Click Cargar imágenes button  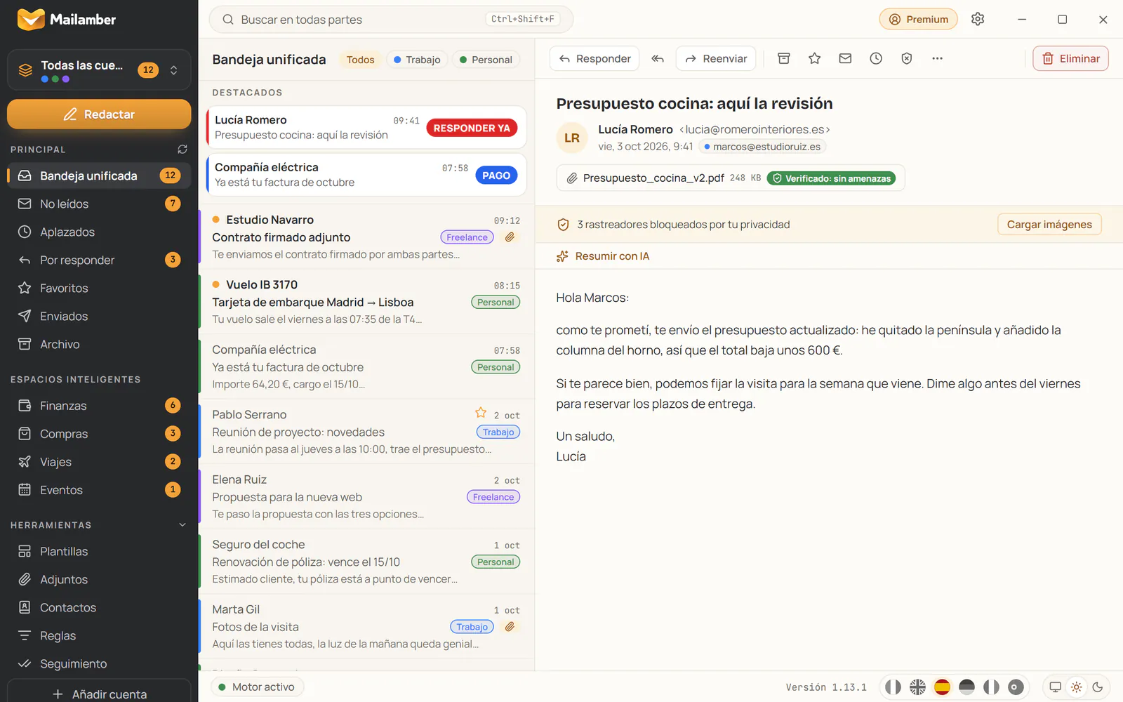1049,225
